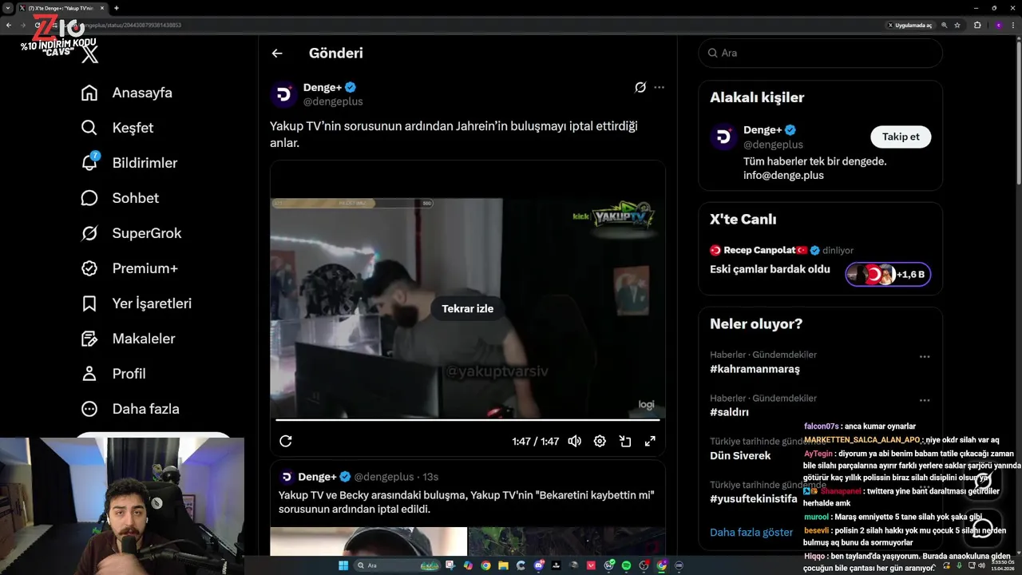Click the Yer İşaretleri bookmark icon
Screen dimensions: 1022x575
[x=89, y=303]
